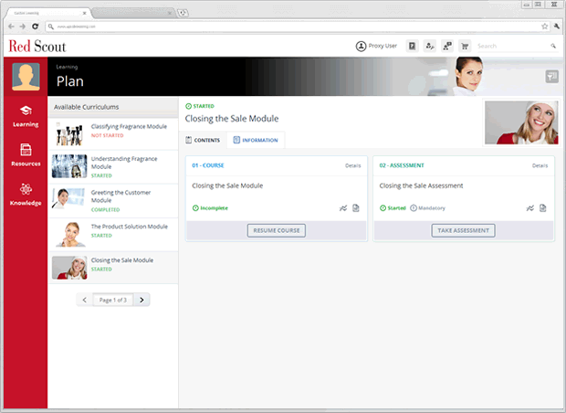
Task: Click Closing the Sale Module list thumbnail
Action: 69,268
